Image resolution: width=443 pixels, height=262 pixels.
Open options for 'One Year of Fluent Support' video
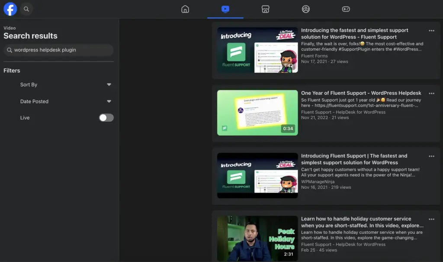tap(431, 94)
